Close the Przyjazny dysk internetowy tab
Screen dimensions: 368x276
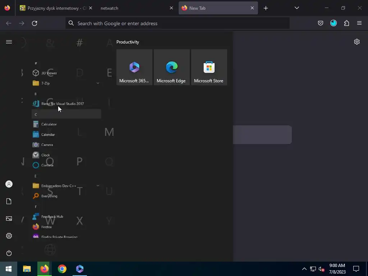(x=90, y=8)
